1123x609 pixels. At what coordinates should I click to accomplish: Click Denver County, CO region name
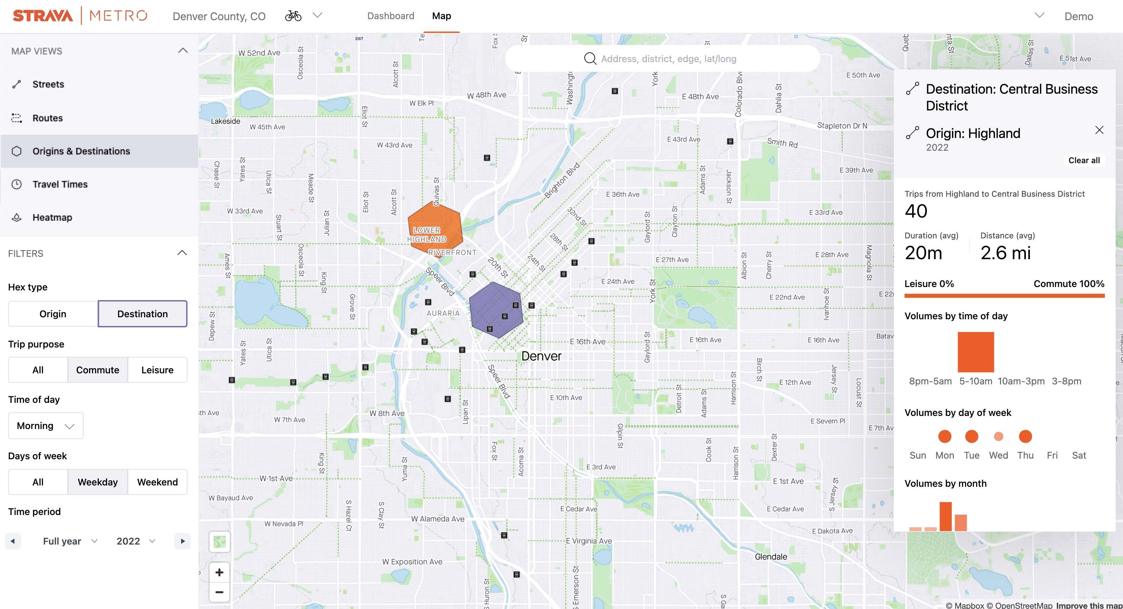tap(219, 16)
